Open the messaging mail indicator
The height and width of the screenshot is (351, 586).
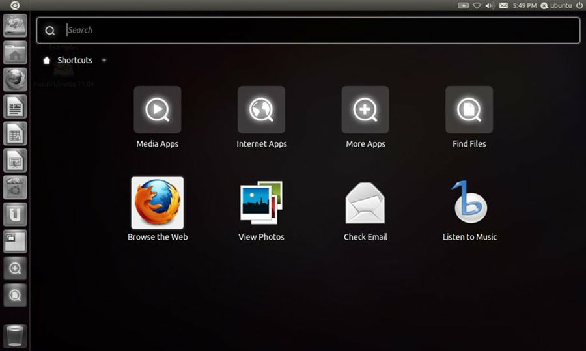[x=503, y=5]
